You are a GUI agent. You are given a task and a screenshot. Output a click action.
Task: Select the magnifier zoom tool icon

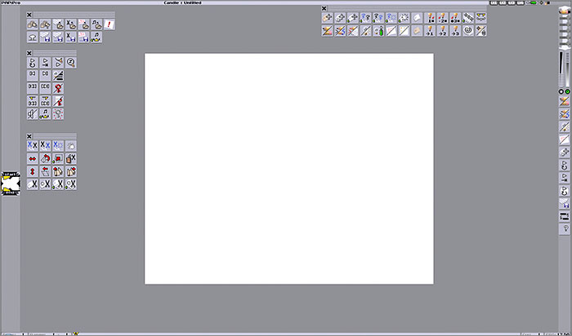tap(71, 62)
